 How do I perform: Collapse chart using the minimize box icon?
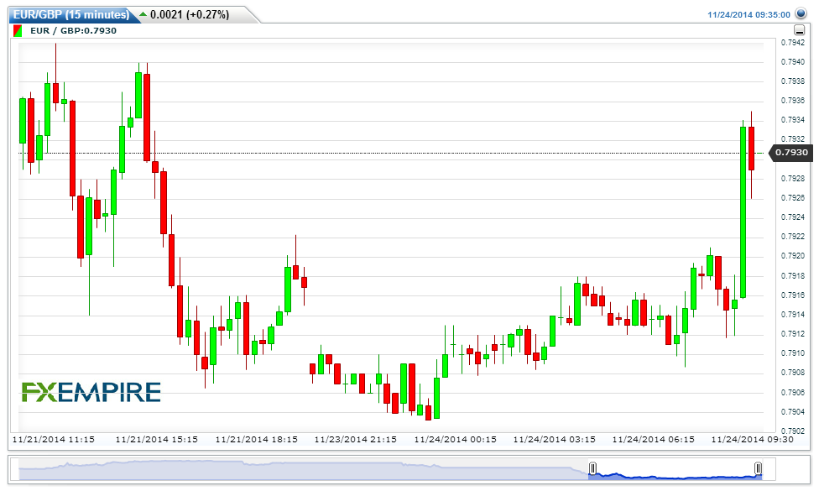[799, 30]
